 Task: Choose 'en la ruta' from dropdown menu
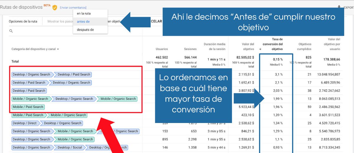pos(83,14)
